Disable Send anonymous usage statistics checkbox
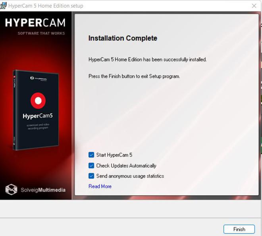262x236 pixels. pos(91,176)
